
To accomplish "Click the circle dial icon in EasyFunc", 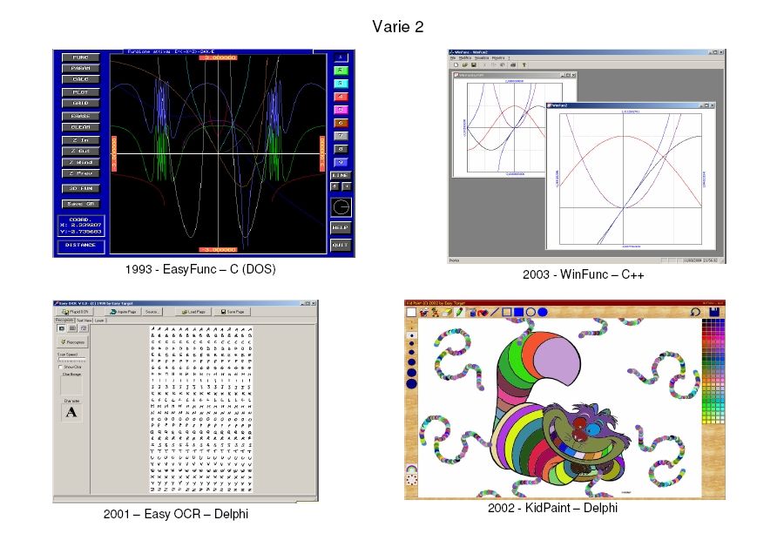I will [341, 207].
